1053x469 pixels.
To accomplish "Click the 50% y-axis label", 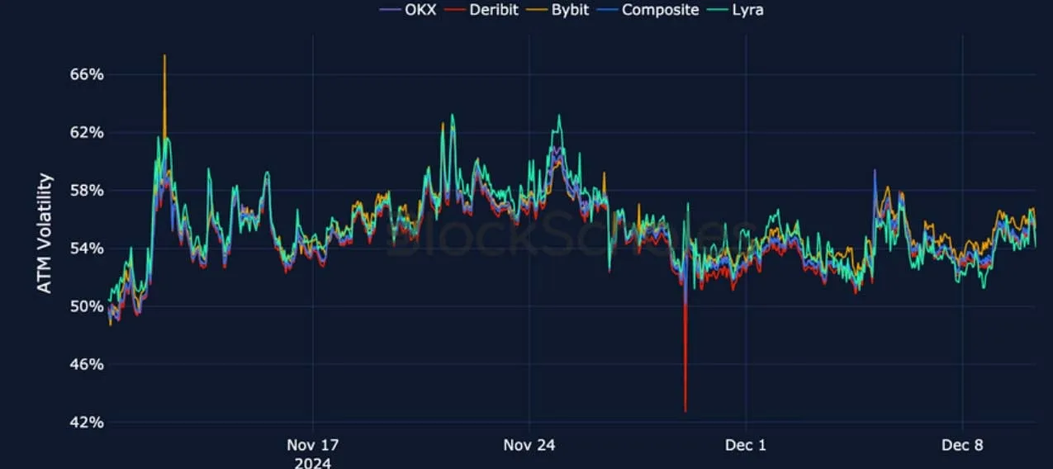I will pyautogui.click(x=86, y=306).
